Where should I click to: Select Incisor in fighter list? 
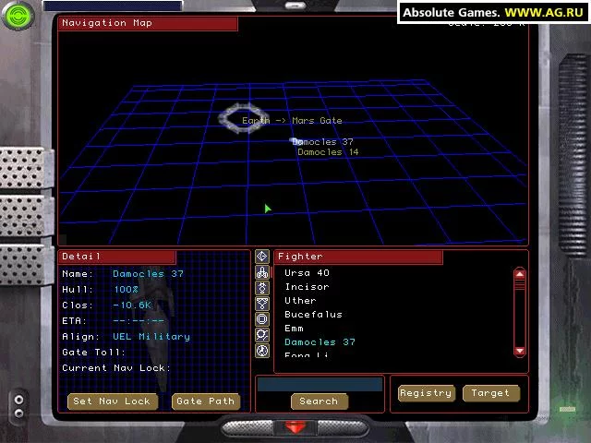(x=307, y=287)
